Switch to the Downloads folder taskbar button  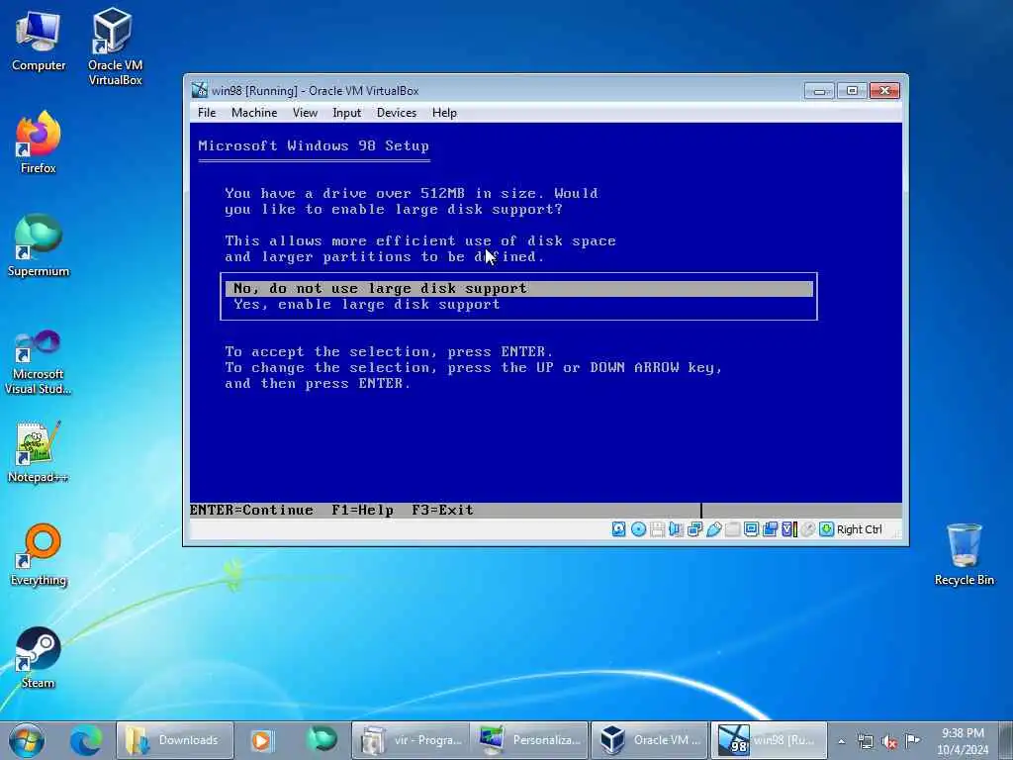tap(174, 740)
